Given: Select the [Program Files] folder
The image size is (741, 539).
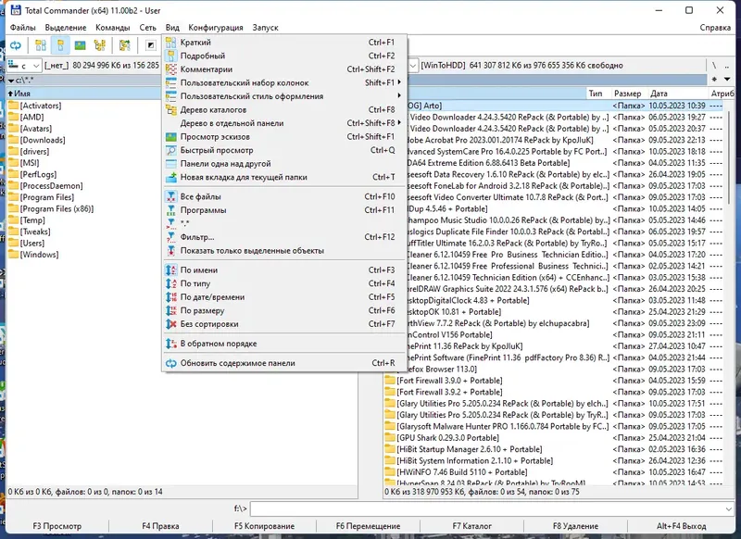Looking at the screenshot, I should (x=47, y=197).
